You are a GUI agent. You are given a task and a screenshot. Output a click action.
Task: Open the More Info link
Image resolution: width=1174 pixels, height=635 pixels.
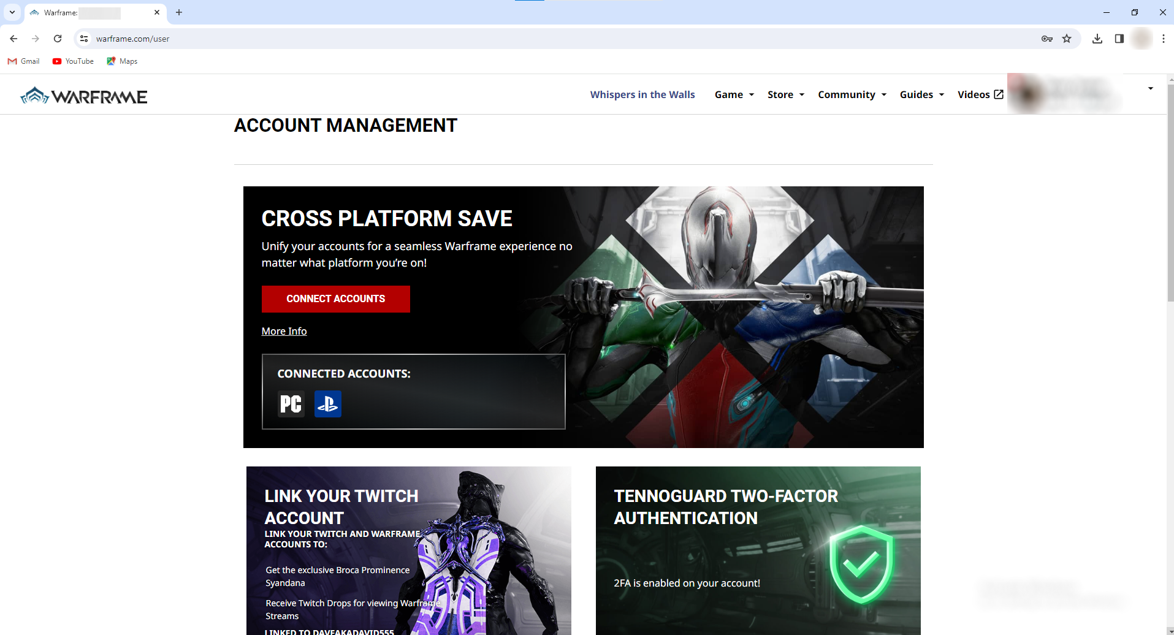[284, 331]
